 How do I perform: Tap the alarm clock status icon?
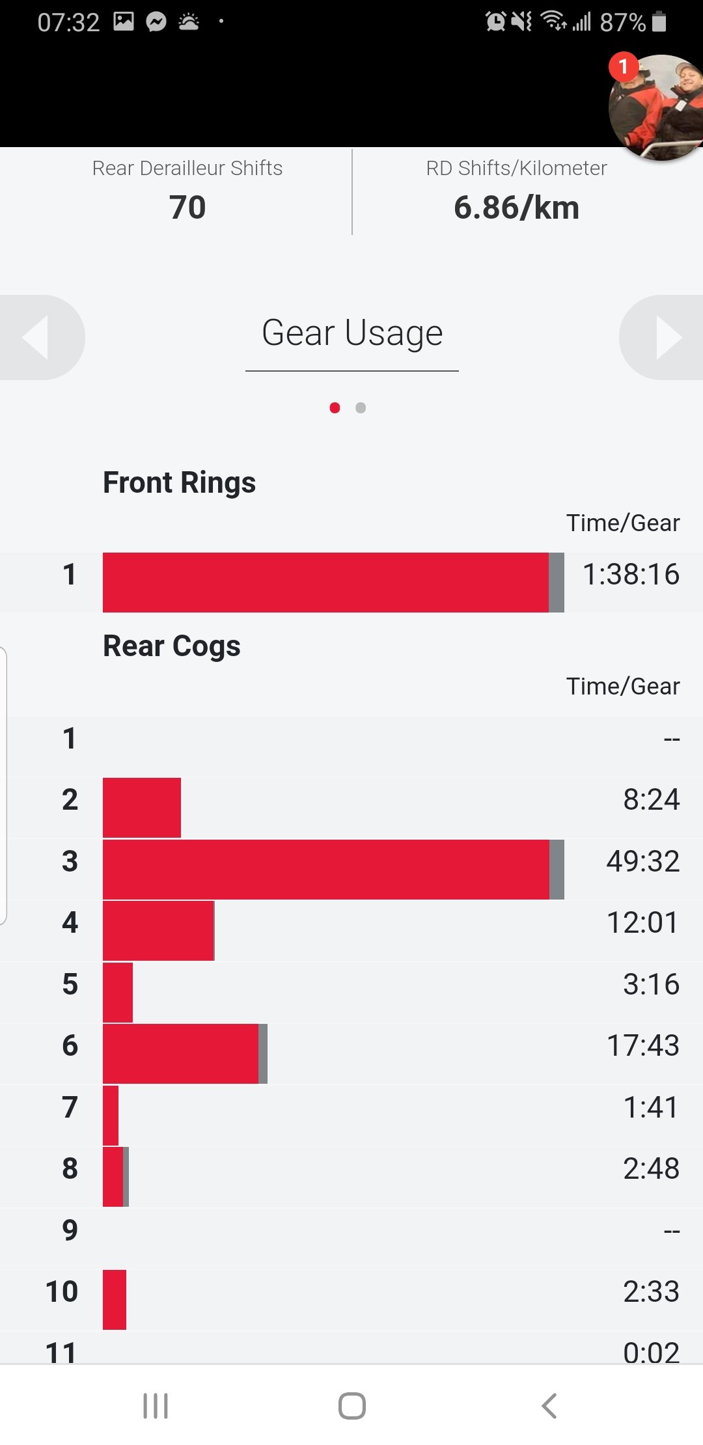495,22
